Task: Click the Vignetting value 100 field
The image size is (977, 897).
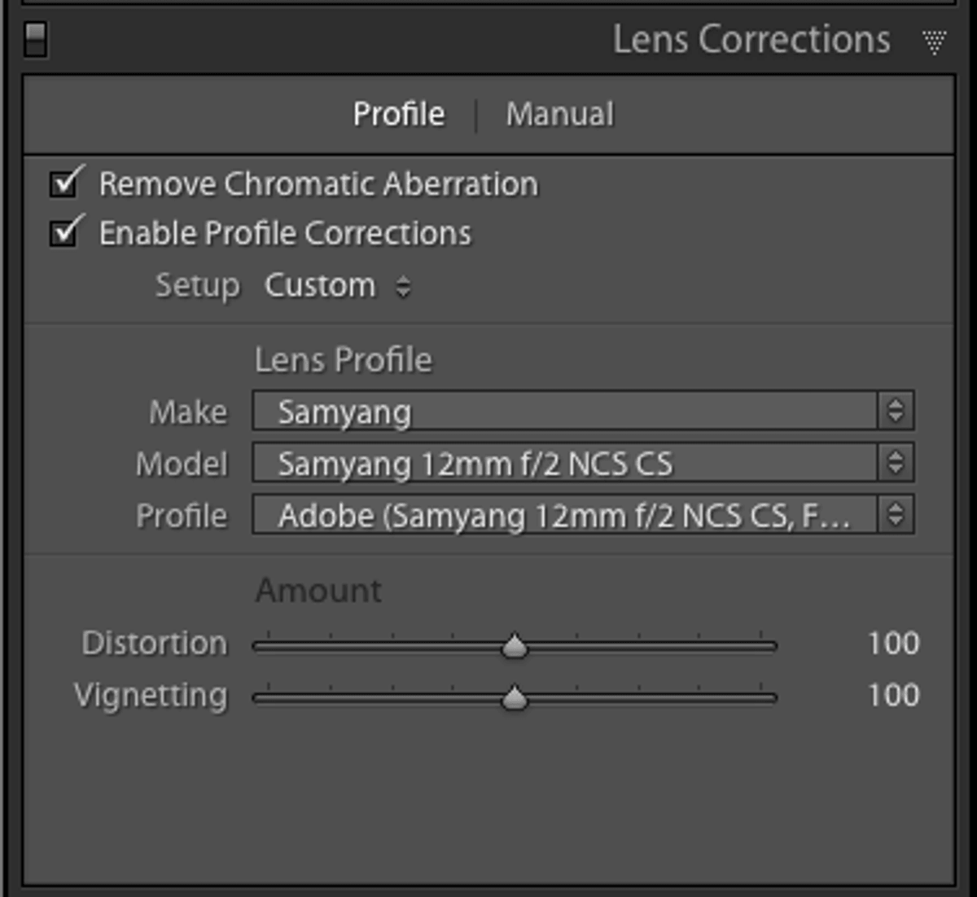Action: tap(893, 695)
